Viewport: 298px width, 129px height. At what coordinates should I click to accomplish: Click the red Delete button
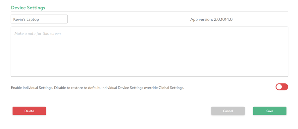(x=29, y=111)
